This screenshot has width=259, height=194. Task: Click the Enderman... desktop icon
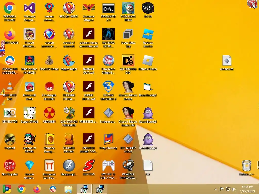(108, 113)
